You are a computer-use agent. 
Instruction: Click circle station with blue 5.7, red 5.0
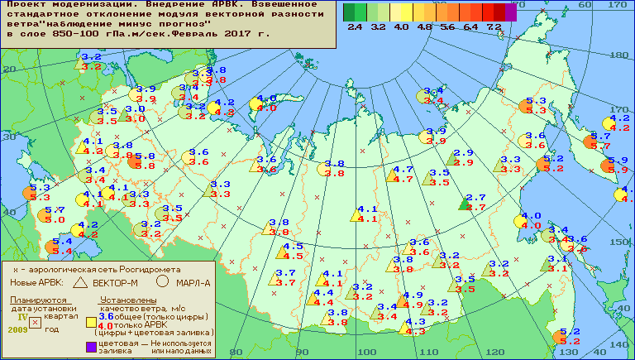pyautogui.click(x=44, y=215)
